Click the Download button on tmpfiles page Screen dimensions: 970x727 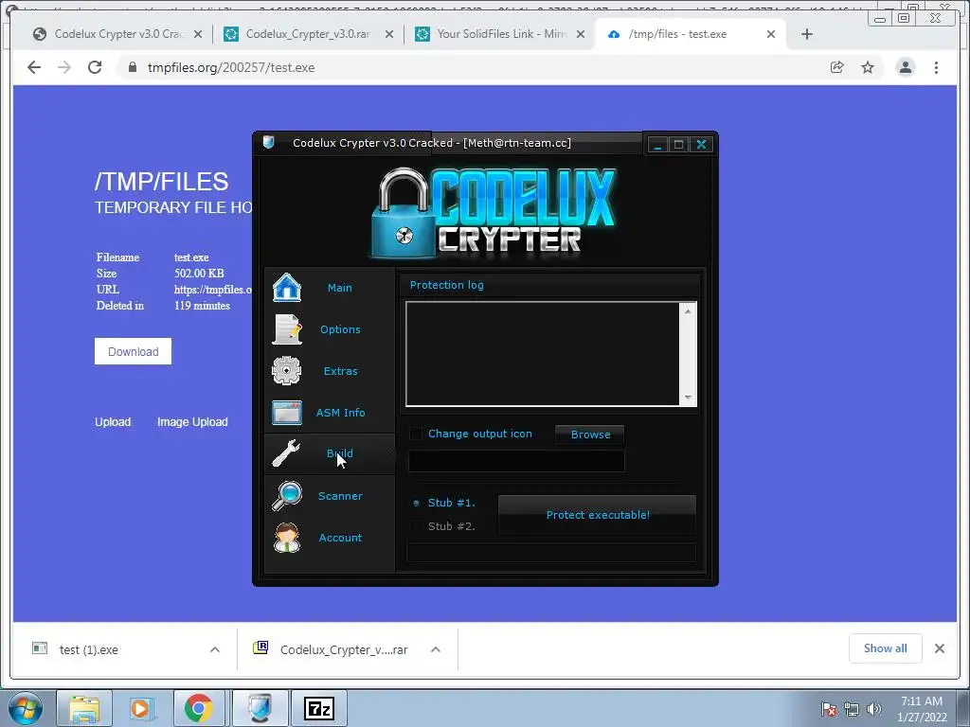click(x=133, y=351)
